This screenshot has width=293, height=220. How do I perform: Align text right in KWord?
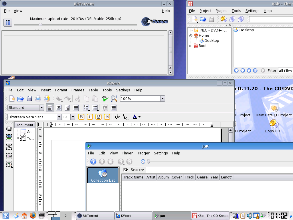click(67, 108)
